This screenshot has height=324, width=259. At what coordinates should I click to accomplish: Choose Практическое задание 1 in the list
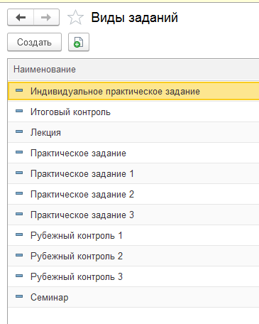click(x=133, y=173)
